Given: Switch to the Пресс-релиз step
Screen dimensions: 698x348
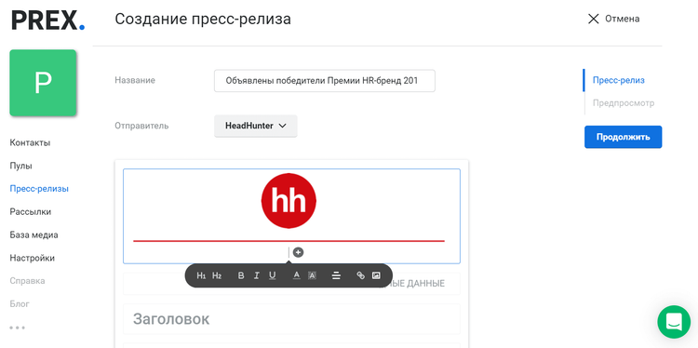Looking at the screenshot, I should pos(618,81).
